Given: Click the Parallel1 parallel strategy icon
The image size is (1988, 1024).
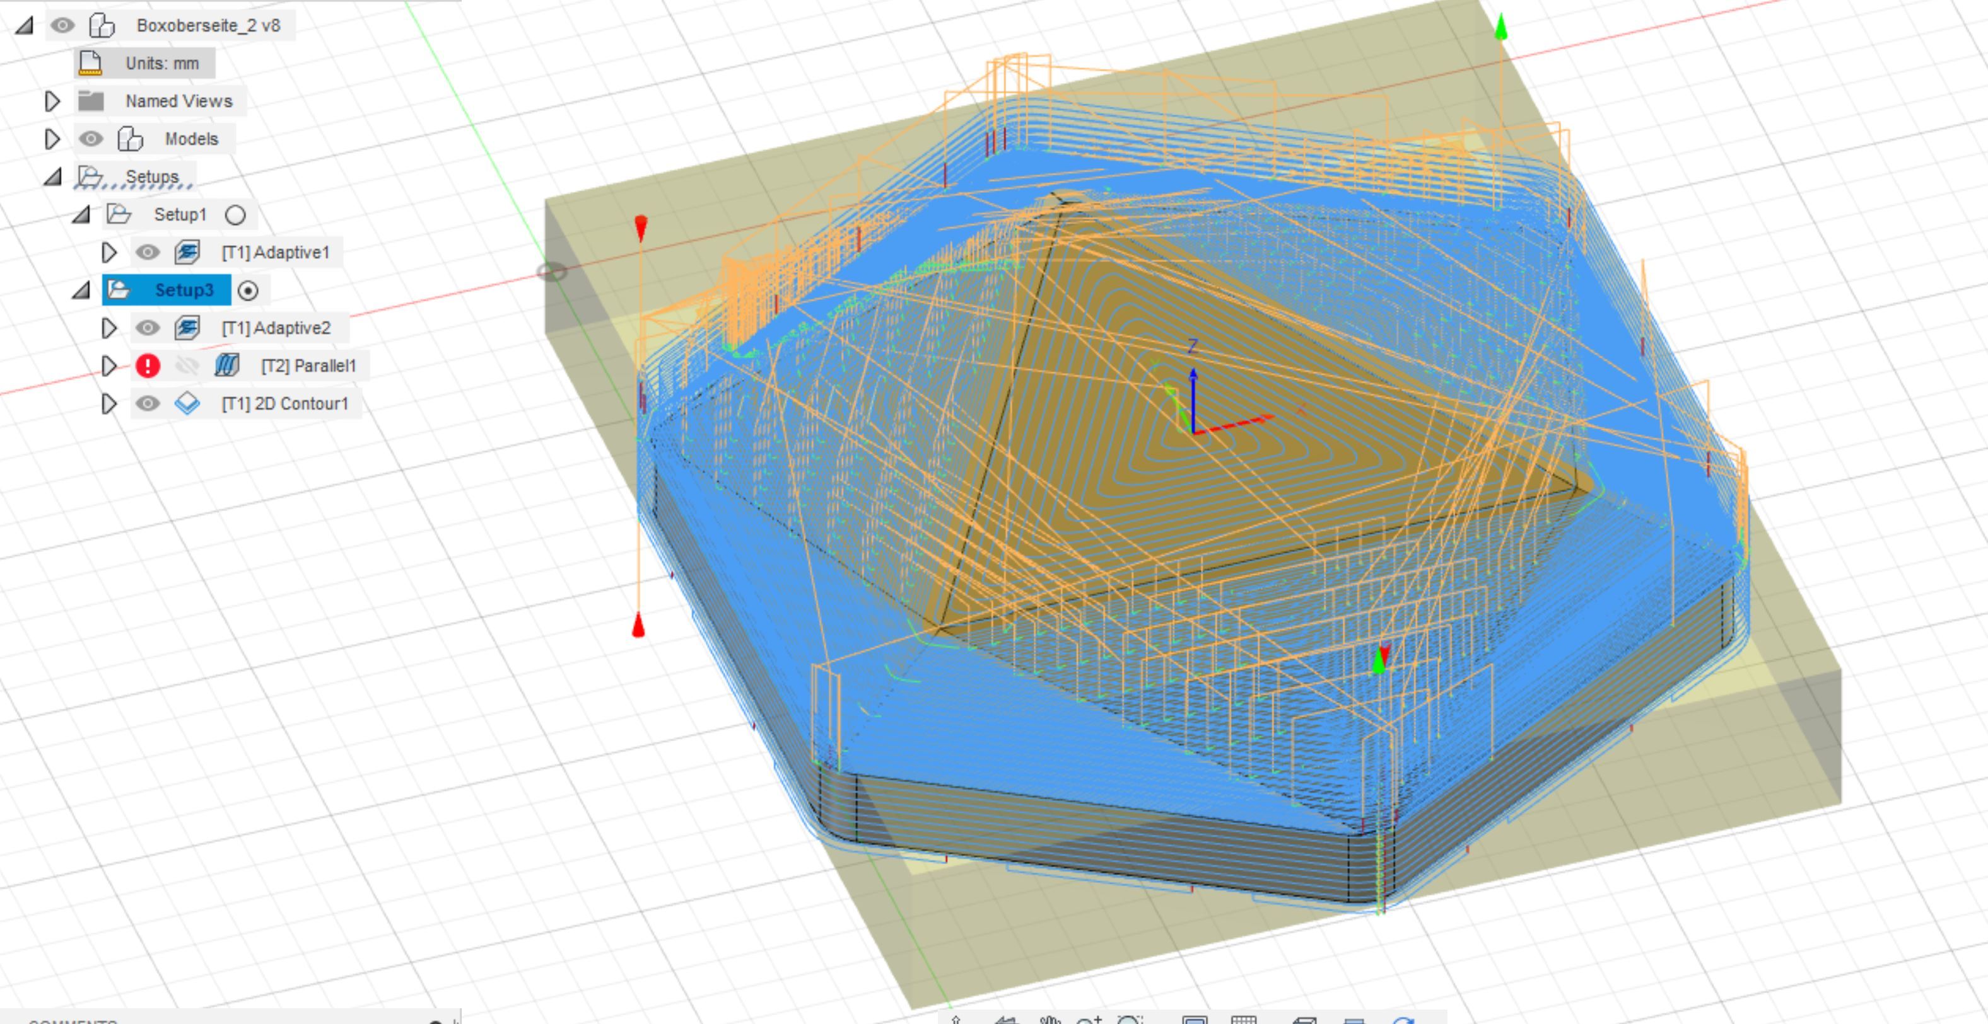Looking at the screenshot, I should coord(227,365).
